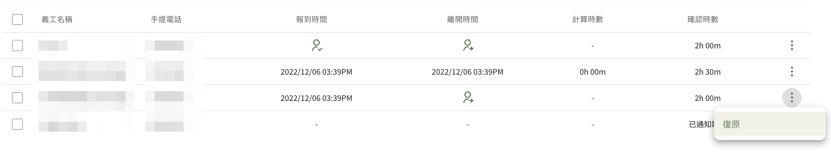This screenshot has width=831, height=152.
Task: Click the 手提電話 column header
Action: point(166,19)
